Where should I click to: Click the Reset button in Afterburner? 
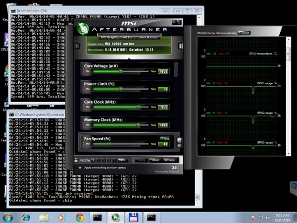155,160
